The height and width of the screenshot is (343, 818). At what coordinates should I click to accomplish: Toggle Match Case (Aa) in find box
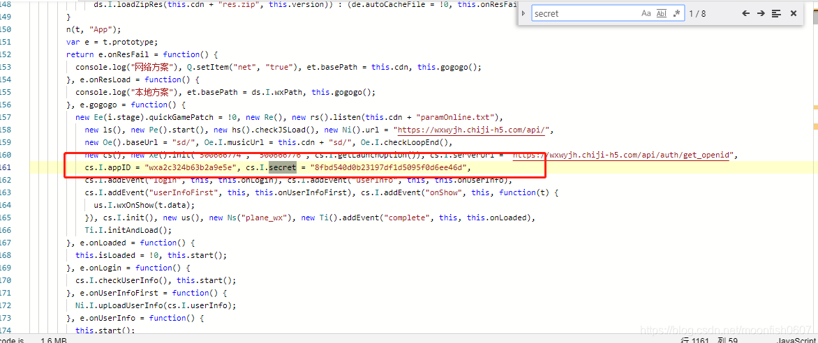point(646,13)
